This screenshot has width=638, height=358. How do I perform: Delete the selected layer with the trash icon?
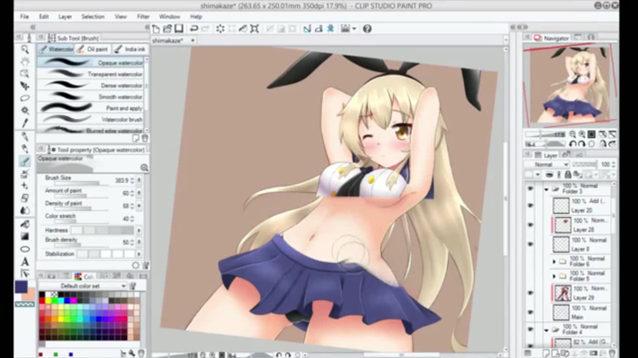[x=612, y=353]
